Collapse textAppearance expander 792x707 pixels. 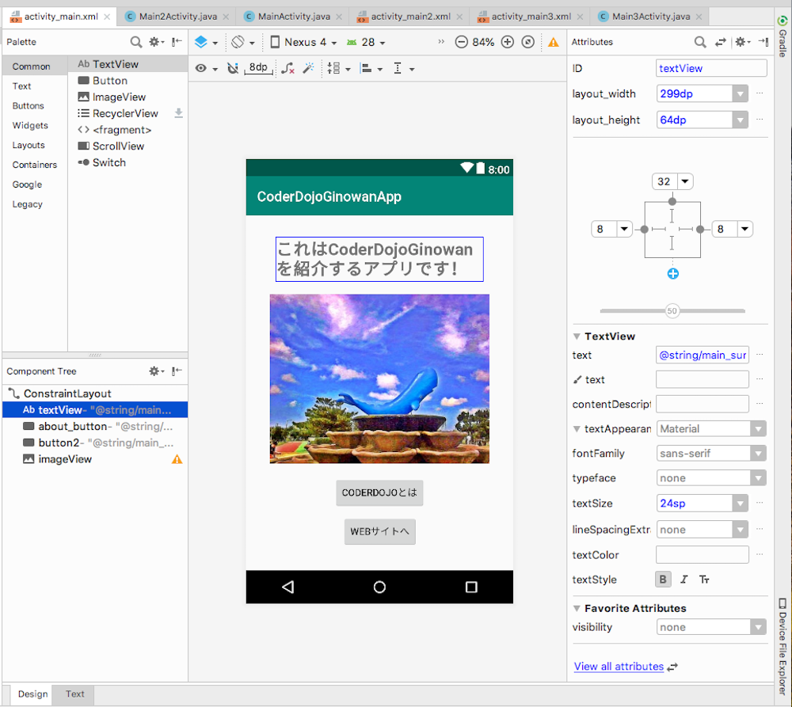(577, 429)
